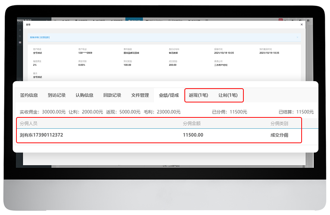Go to the 回款记录 tab
330x215 pixels.
coord(112,95)
